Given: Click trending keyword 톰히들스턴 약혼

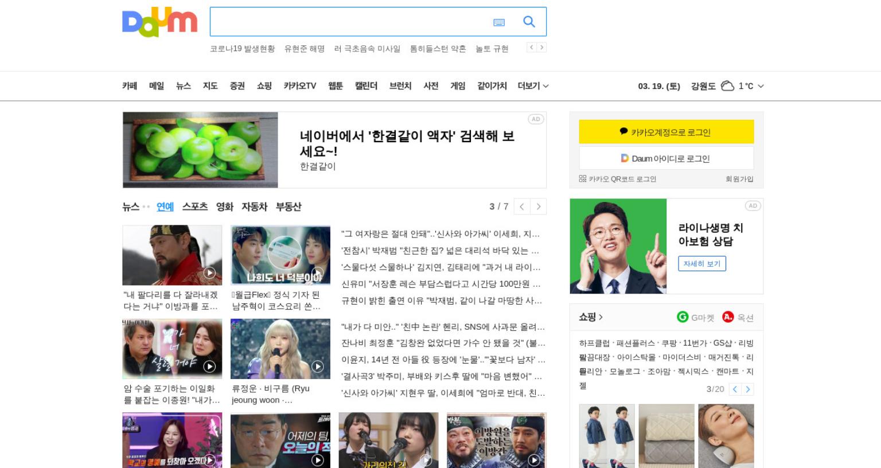Looking at the screenshot, I should click(x=438, y=49).
